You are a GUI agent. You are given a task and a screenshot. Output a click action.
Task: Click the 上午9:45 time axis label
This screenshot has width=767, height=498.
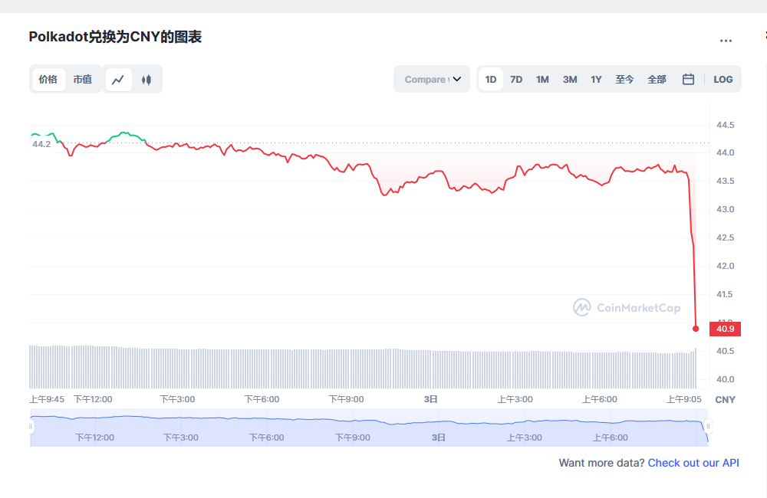(47, 399)
